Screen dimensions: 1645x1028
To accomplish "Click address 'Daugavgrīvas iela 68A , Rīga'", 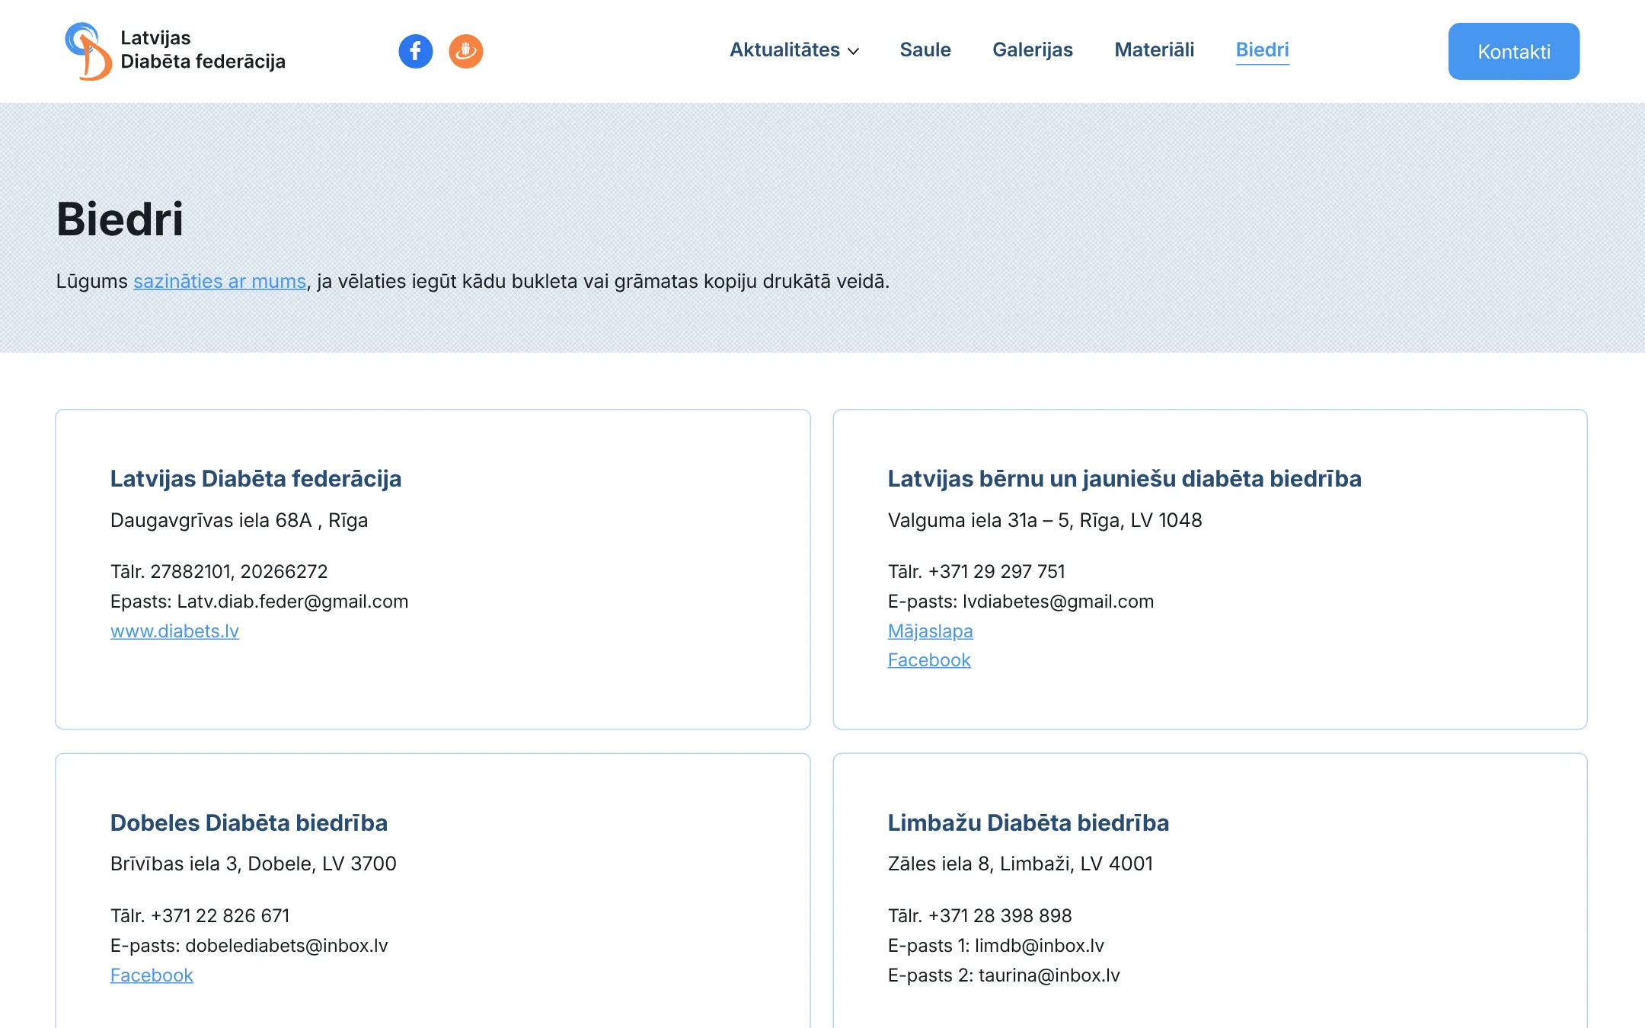I will click(x=239, y=521).
